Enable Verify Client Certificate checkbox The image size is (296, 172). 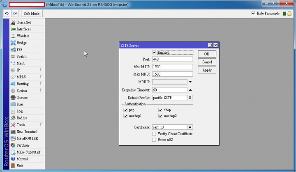coord(154,134)
